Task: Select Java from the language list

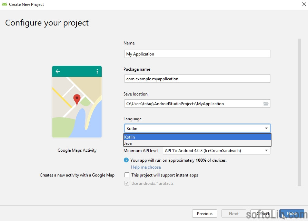Action: point(197,143)
